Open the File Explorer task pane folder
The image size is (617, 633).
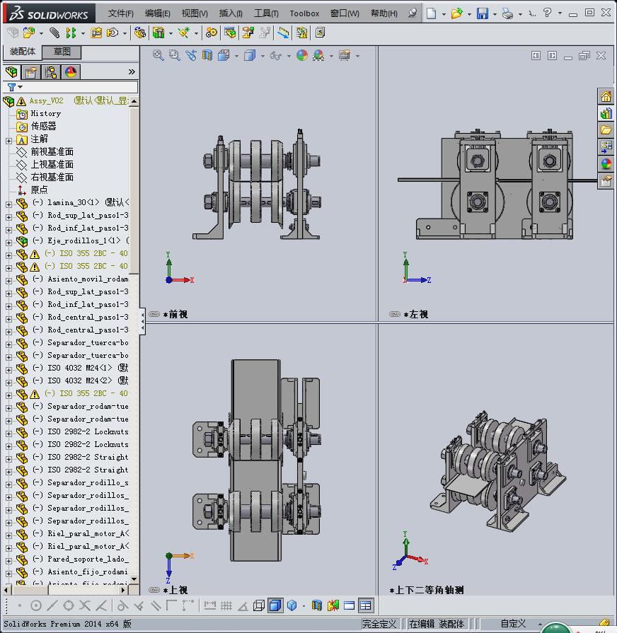(x=606, y=130)
